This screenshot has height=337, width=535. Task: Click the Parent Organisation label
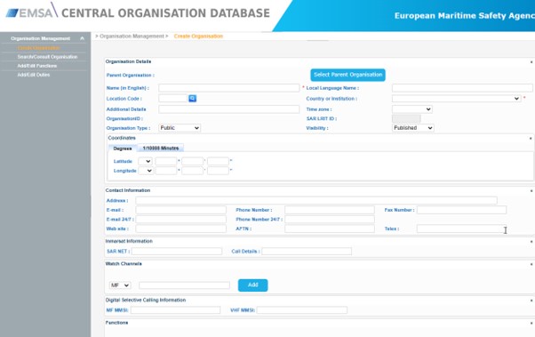tap(131, 75)
